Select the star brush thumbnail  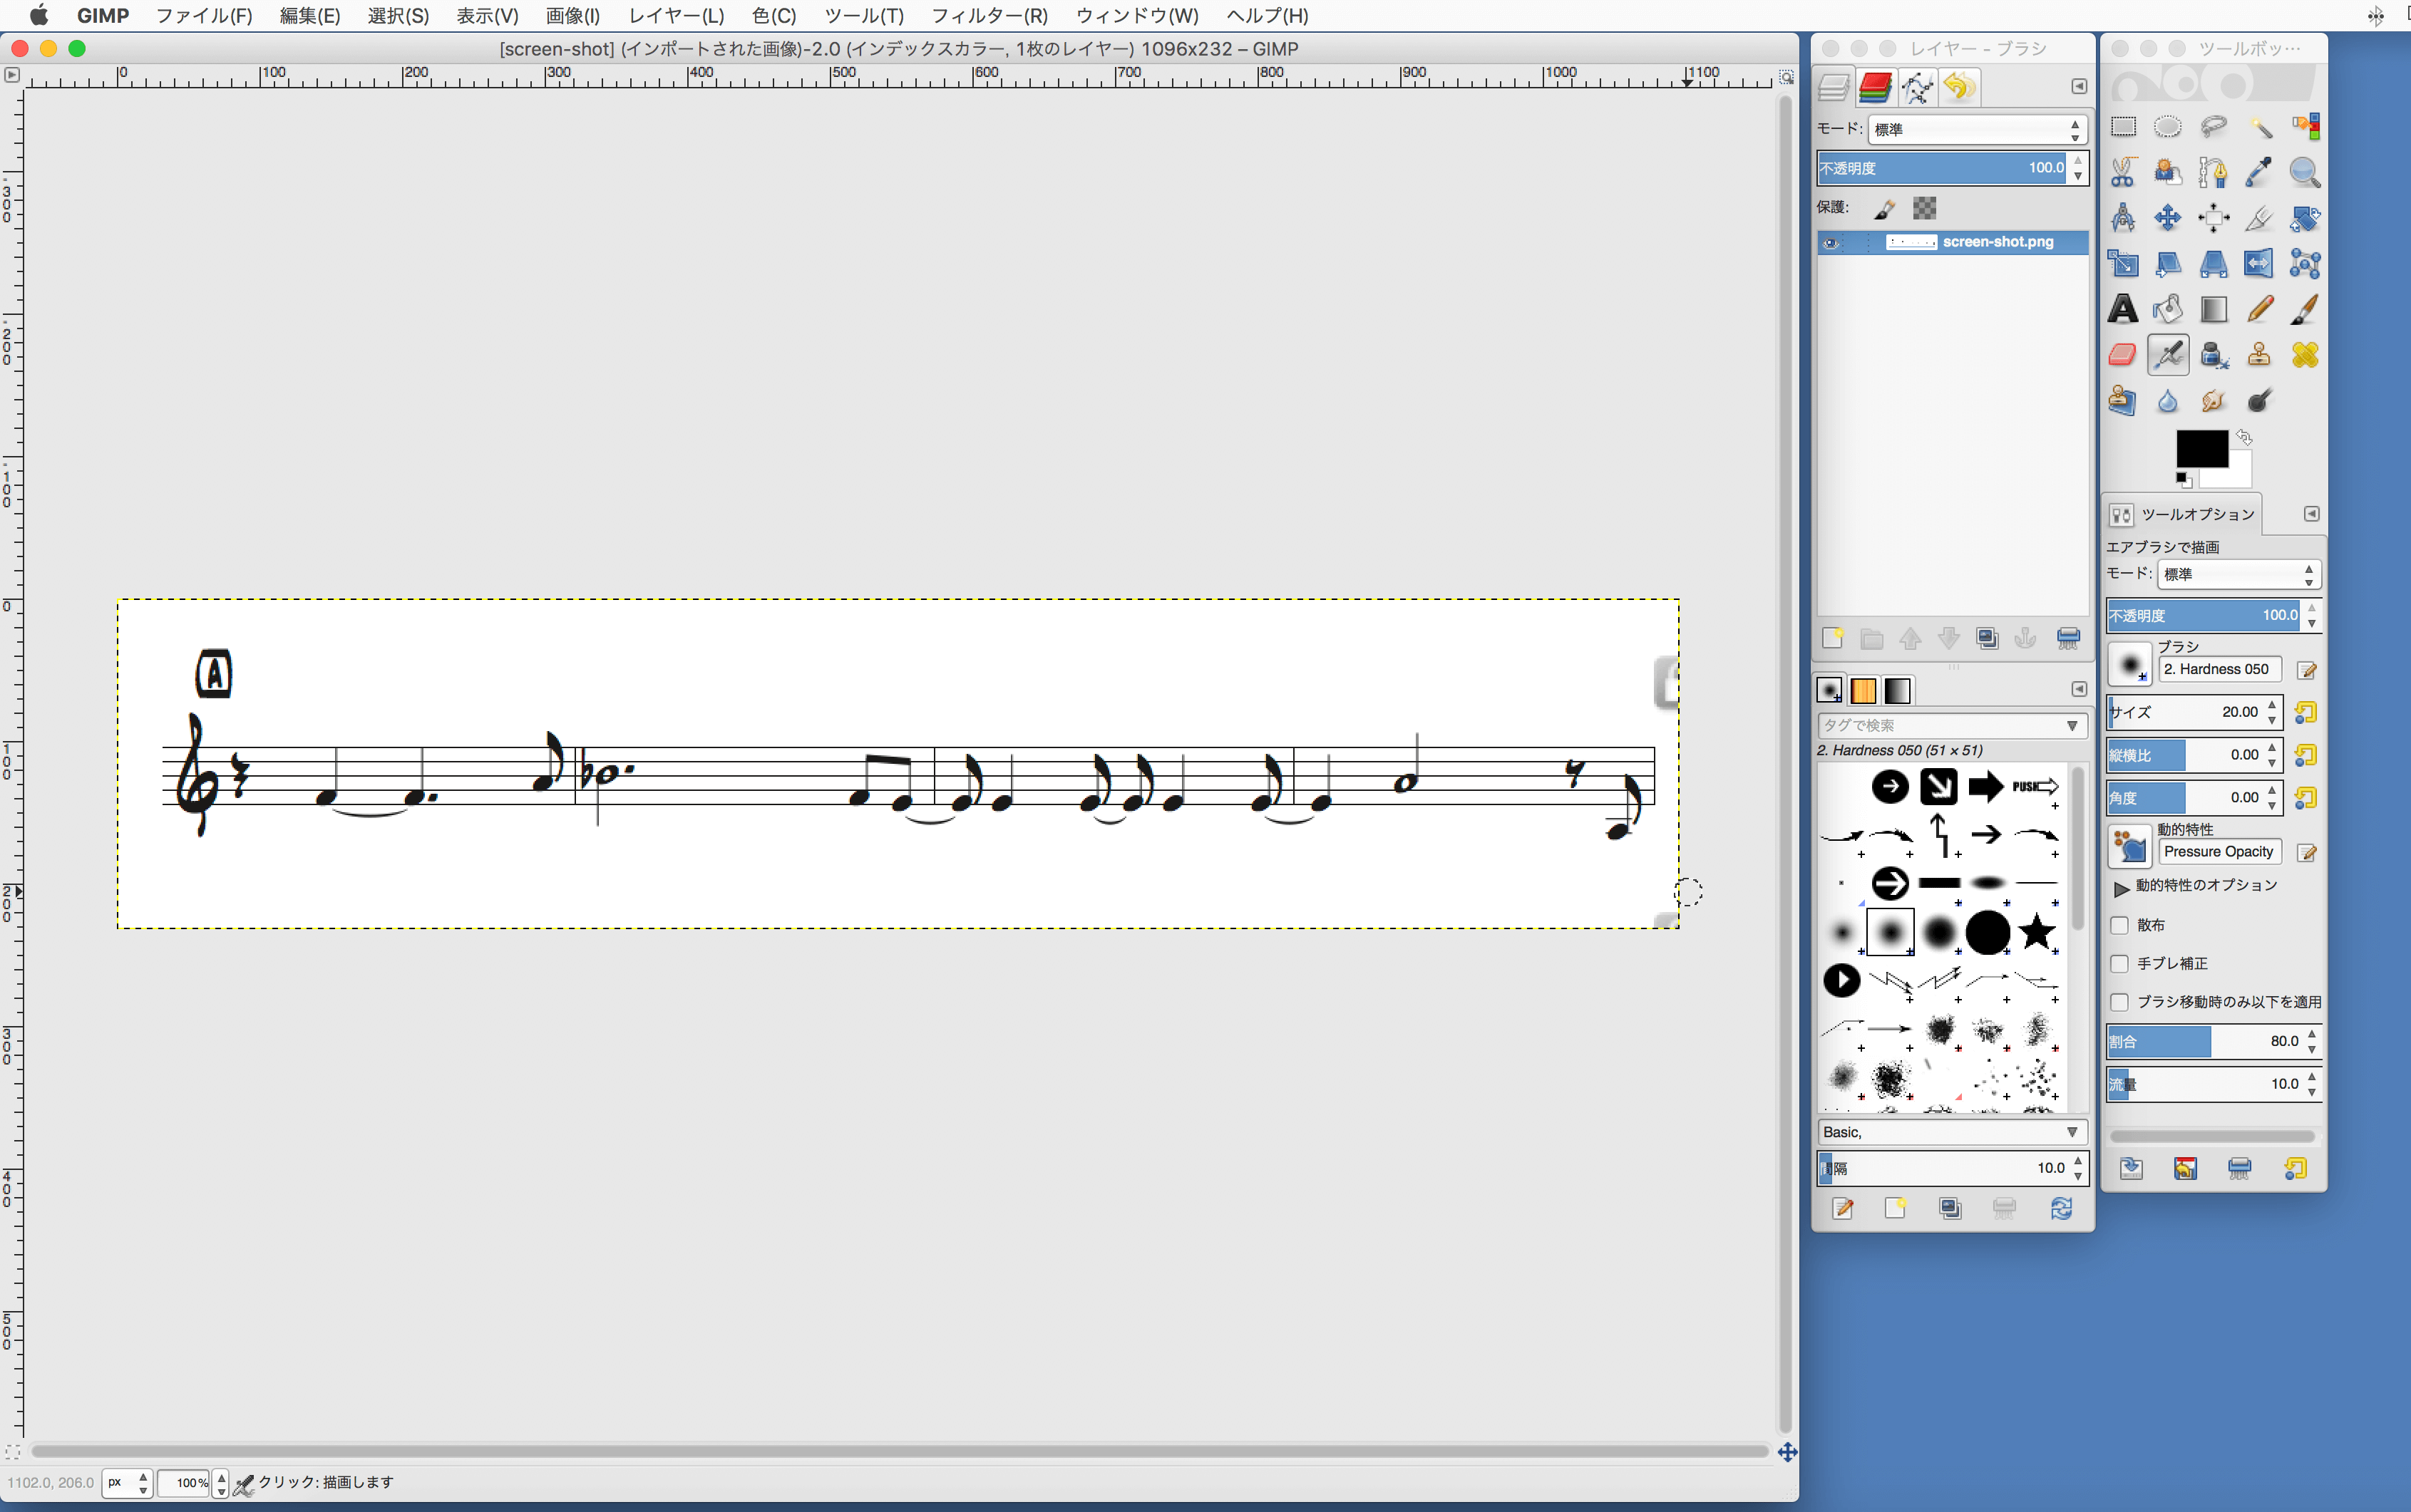[2036, 932]
